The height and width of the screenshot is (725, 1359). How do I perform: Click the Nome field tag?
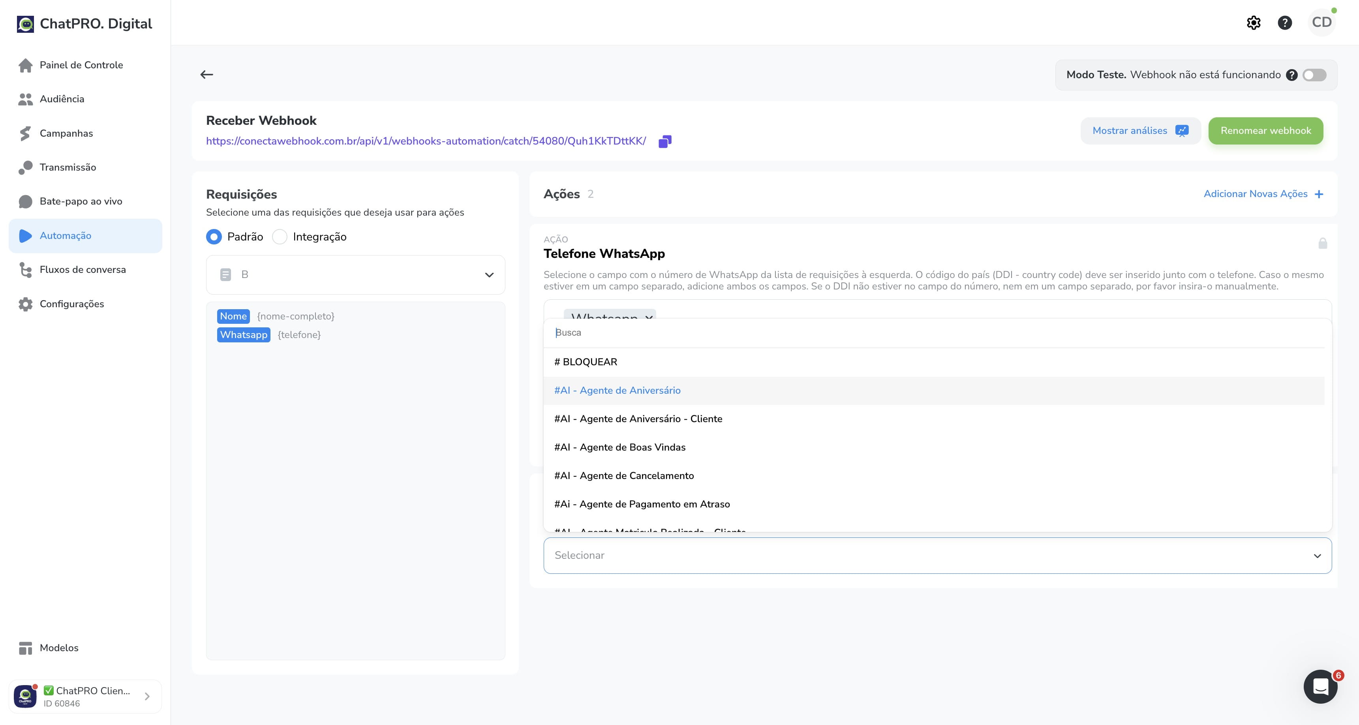click(233, 317)
